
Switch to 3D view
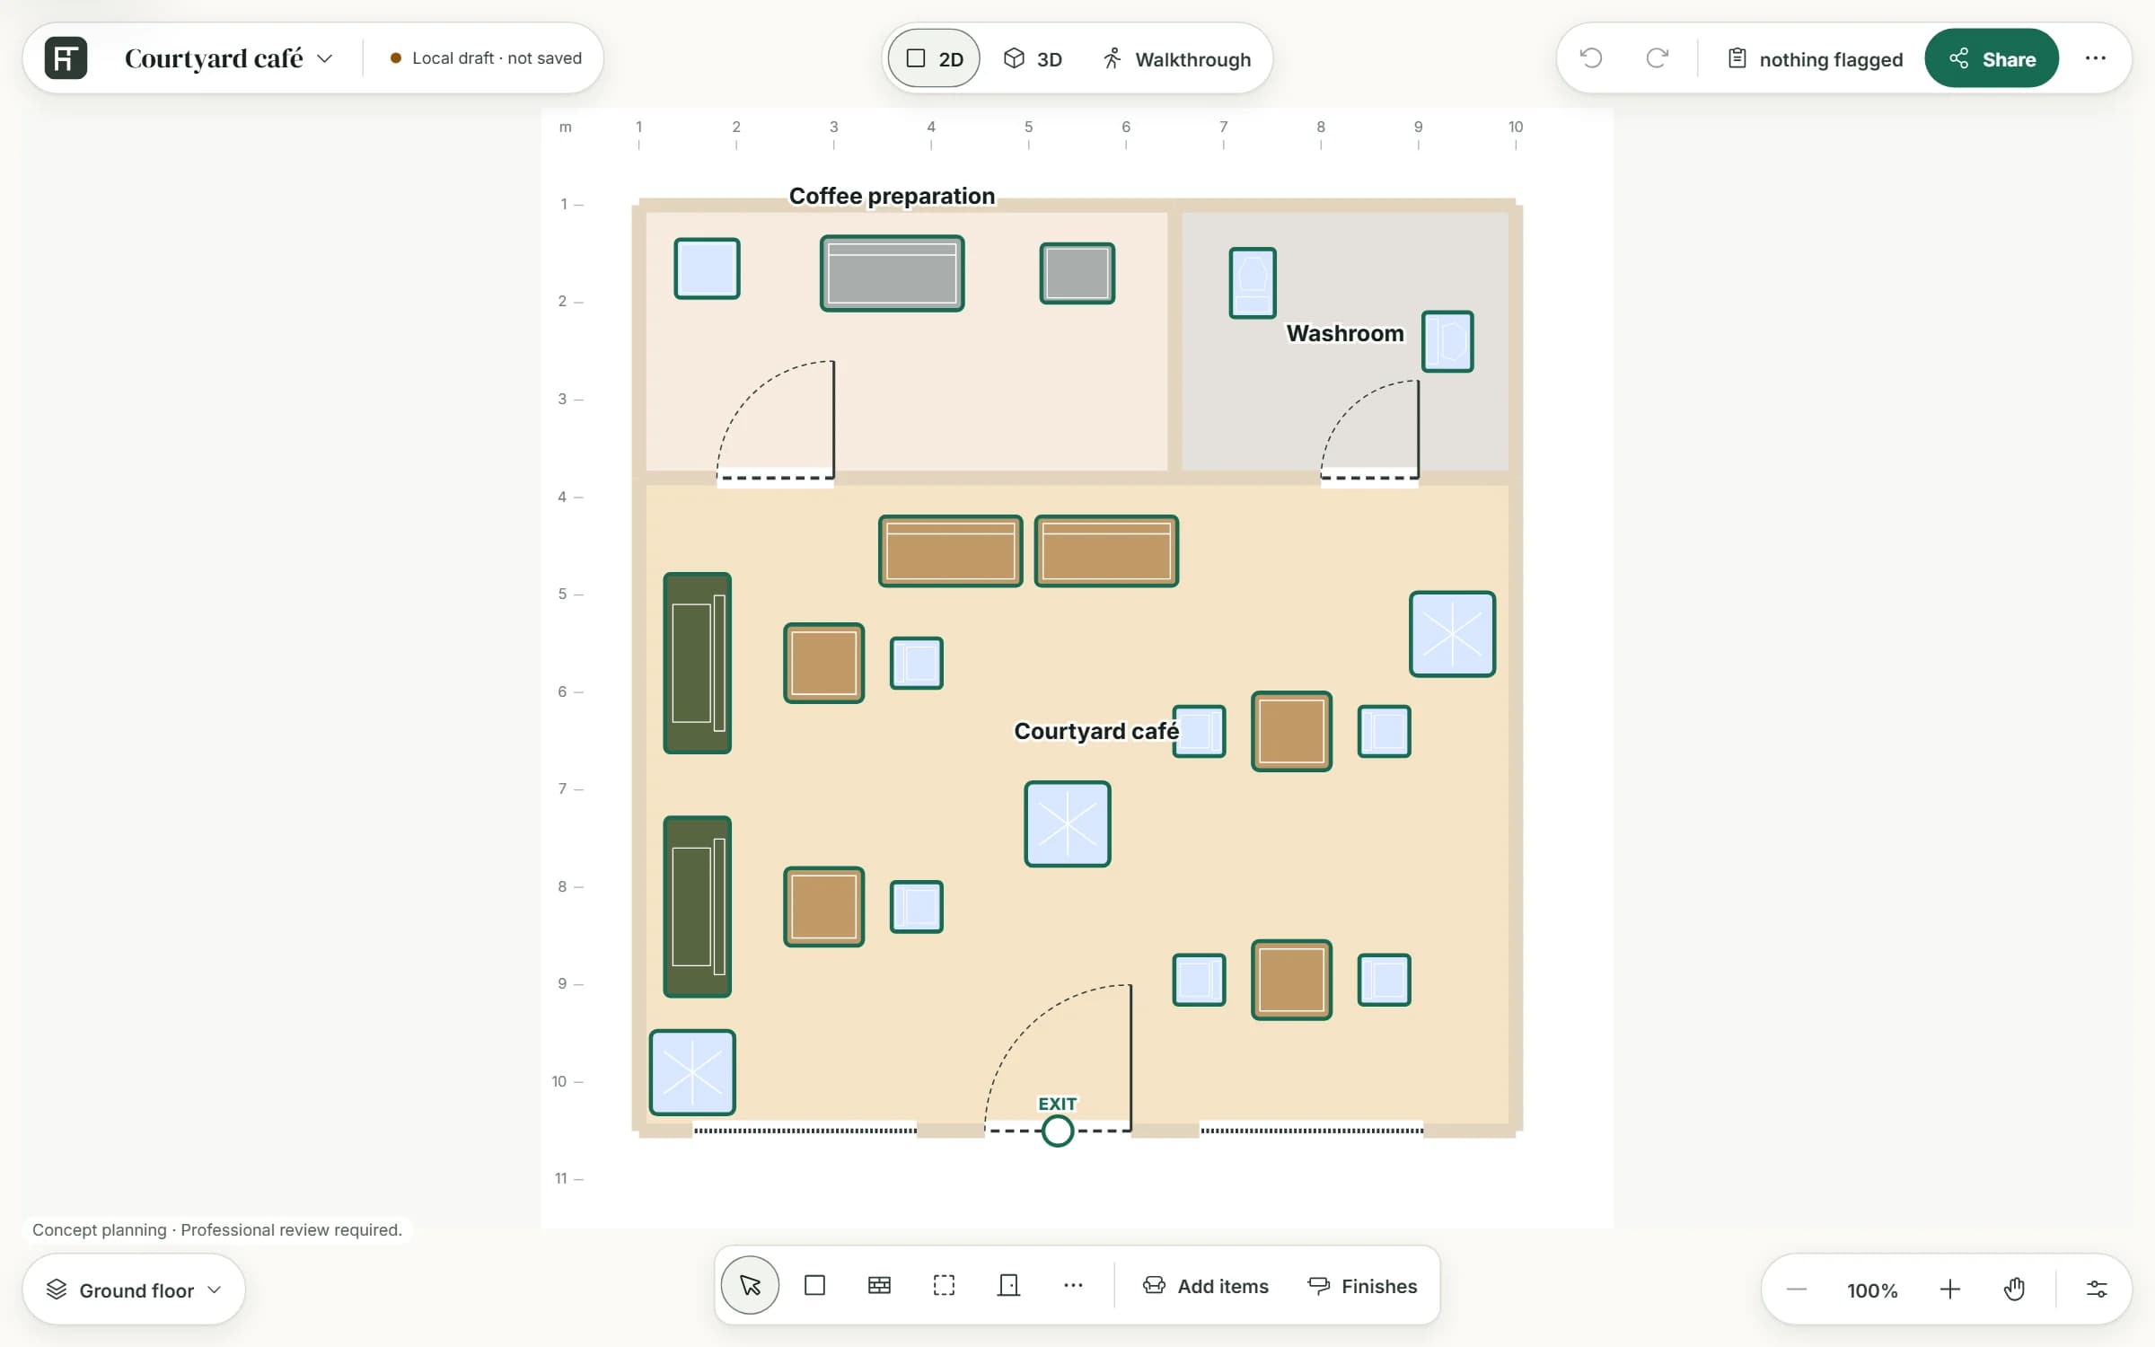click(1033, 59)
